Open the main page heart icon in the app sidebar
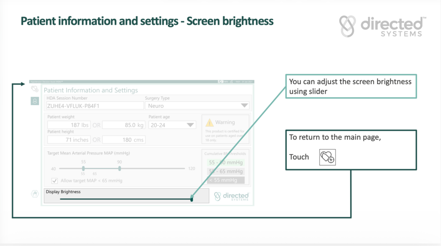The width and height of the screenshot is (441, 246). click(34, 89)
